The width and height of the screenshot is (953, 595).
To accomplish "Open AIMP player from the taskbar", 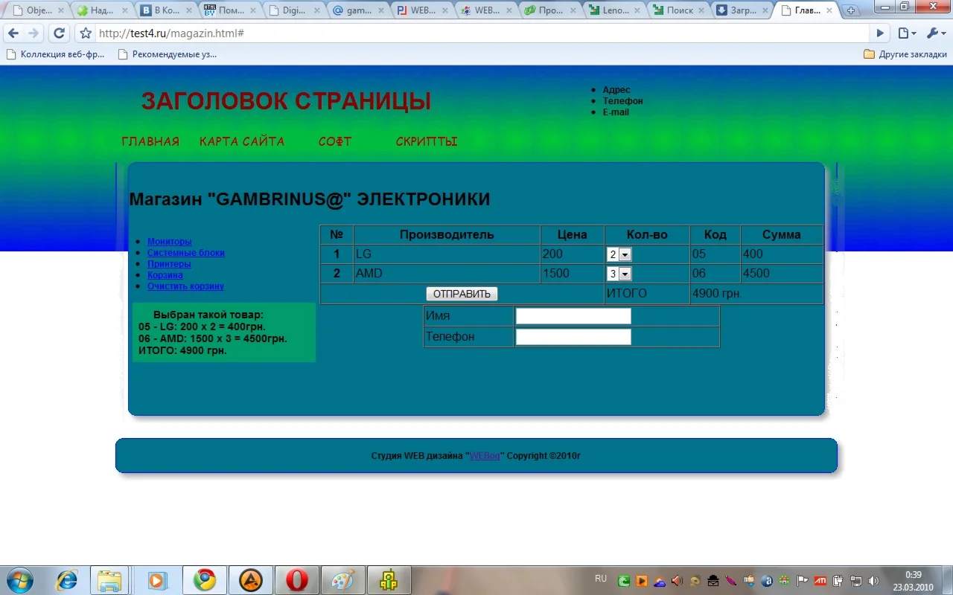I will [251, 580].
